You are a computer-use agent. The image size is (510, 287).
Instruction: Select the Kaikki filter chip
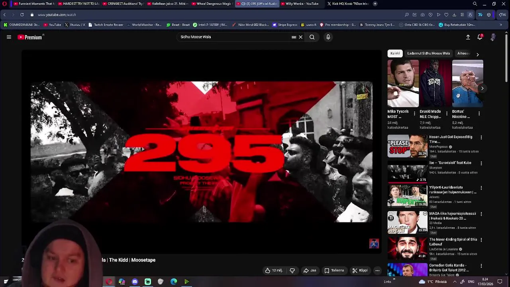point(395,53)
